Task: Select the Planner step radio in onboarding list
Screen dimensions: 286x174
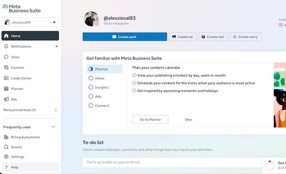Action: [90, 69]
